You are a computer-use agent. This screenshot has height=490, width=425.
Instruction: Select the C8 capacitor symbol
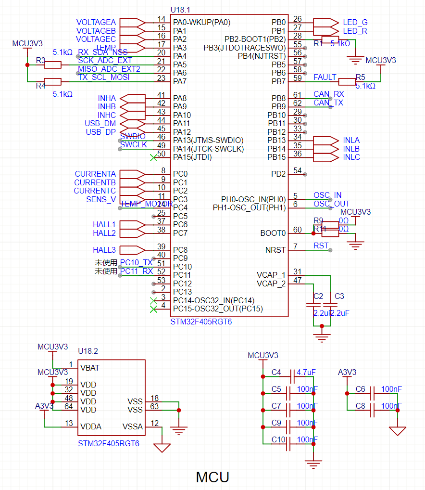pos(372,410)
